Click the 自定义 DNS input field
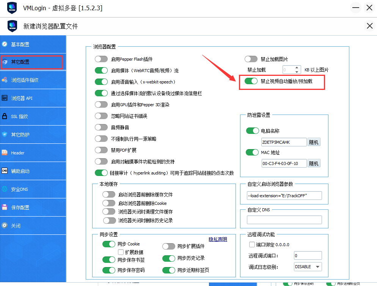The image size is (377, 286). click(x=284, y=220)
